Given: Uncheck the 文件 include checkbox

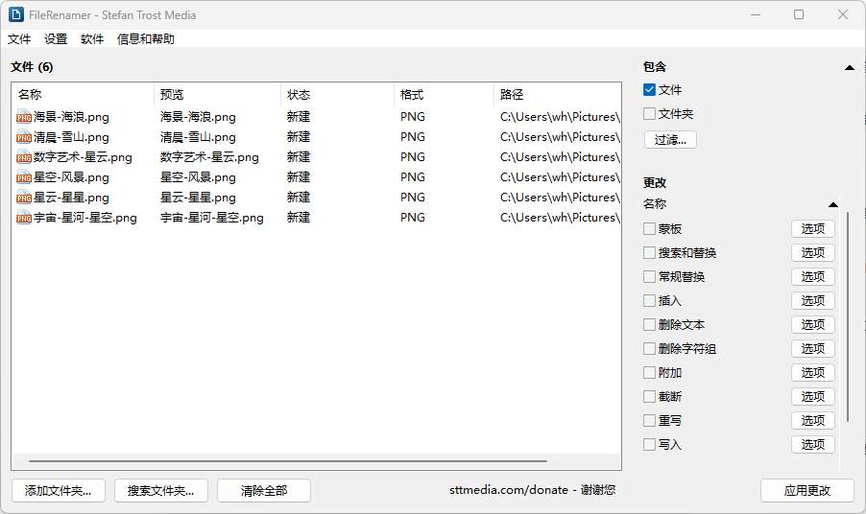Looking at the screenshot, I should 650,90.
